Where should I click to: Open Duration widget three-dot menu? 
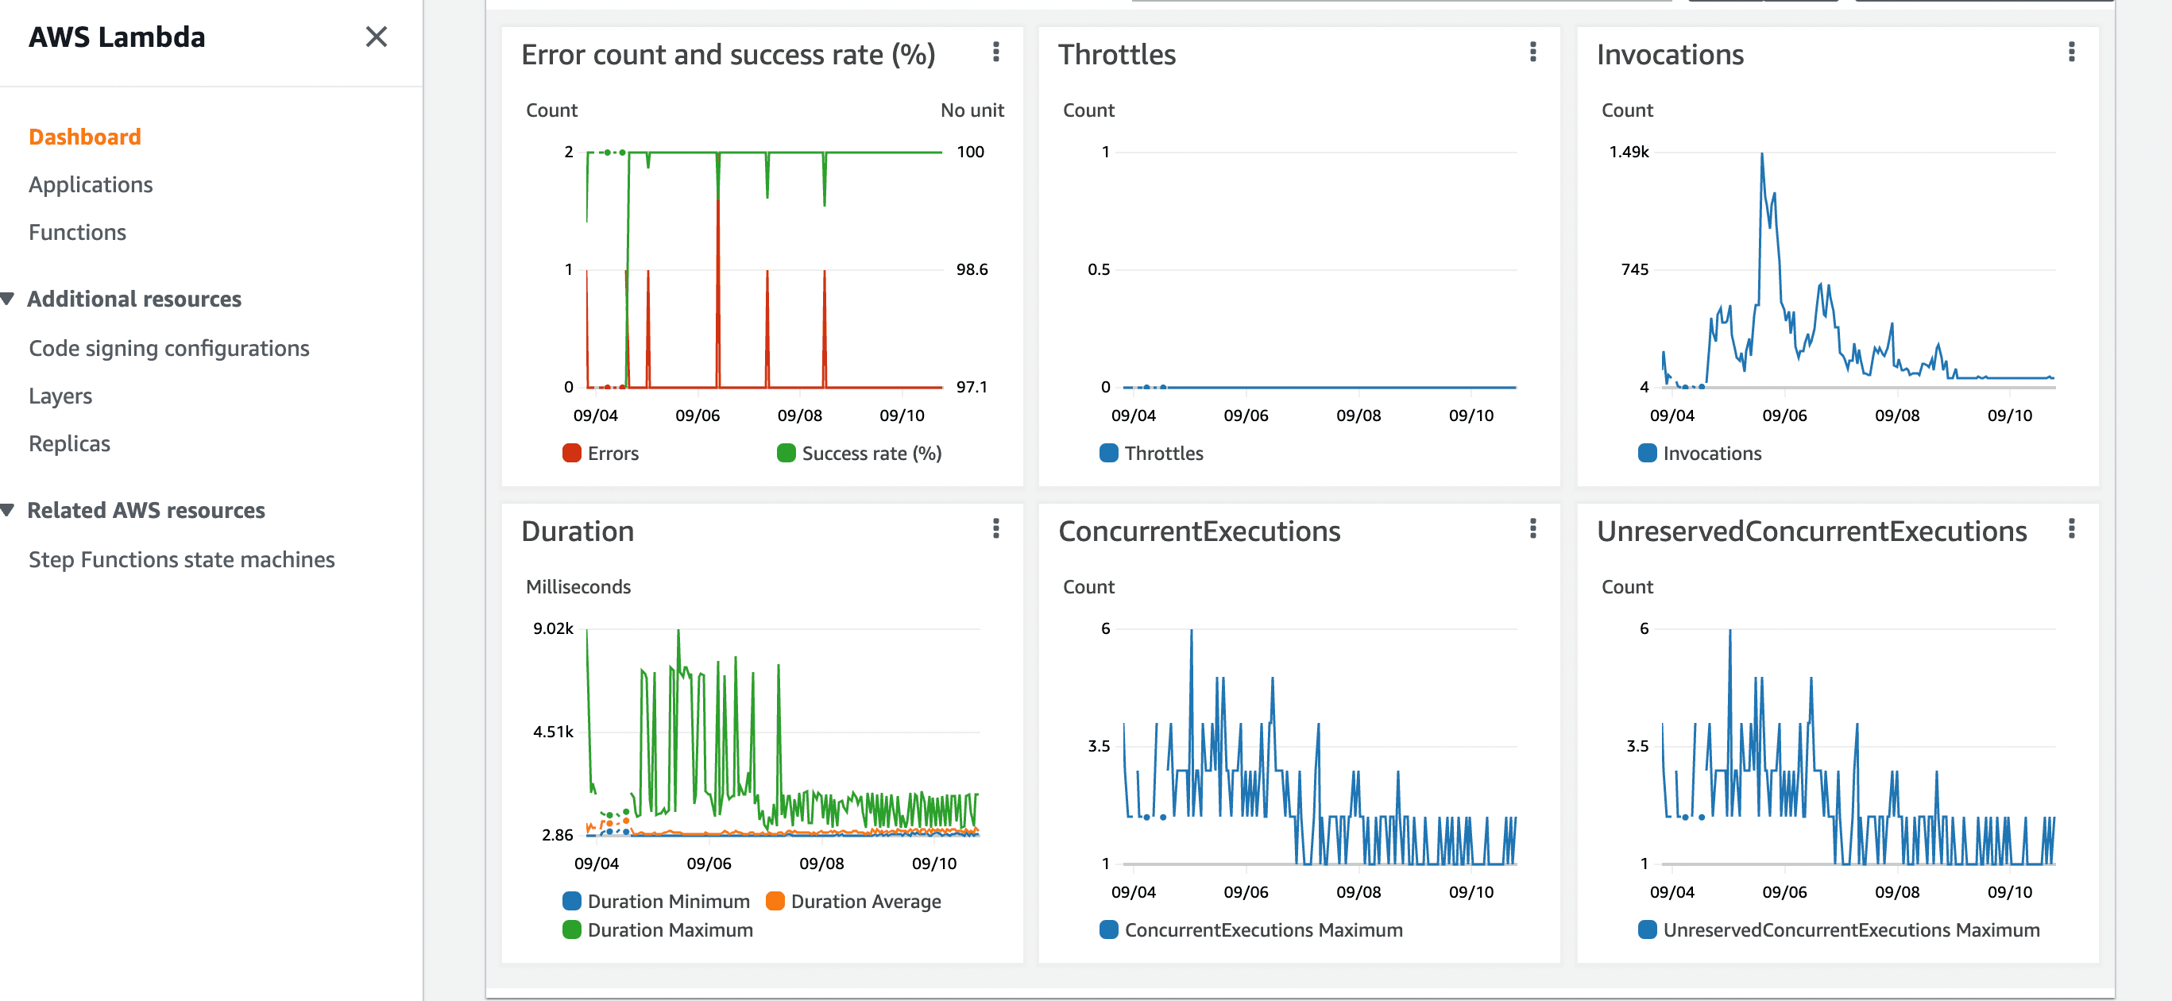[995, 529]
